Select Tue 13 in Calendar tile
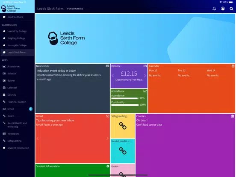This screenshot has height=177, width=236. click(182, 71)
